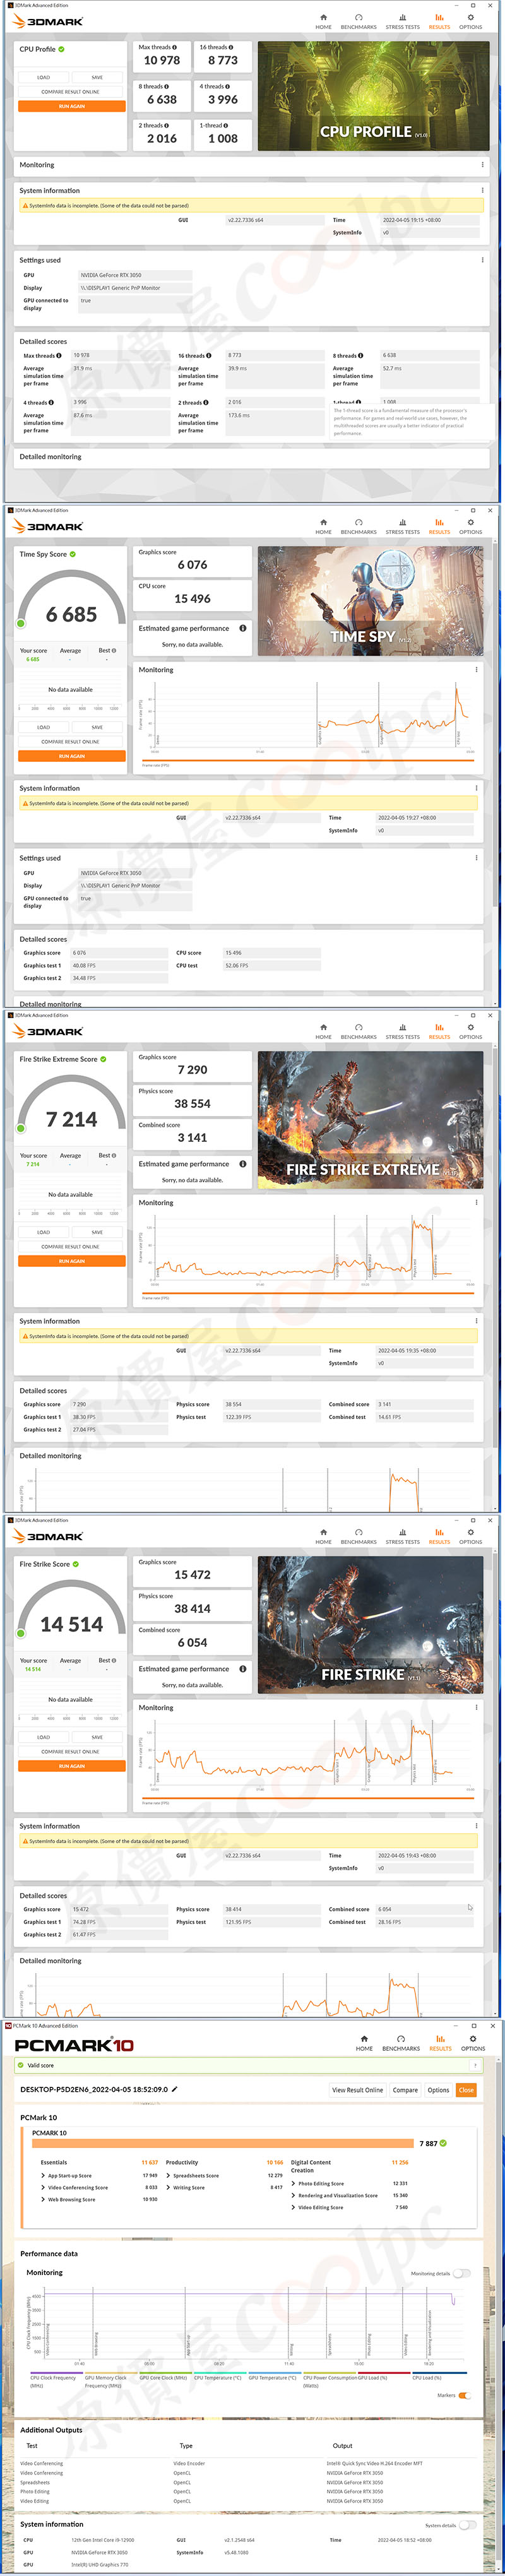Toggle System details switch in PCMark 10

467,2525
